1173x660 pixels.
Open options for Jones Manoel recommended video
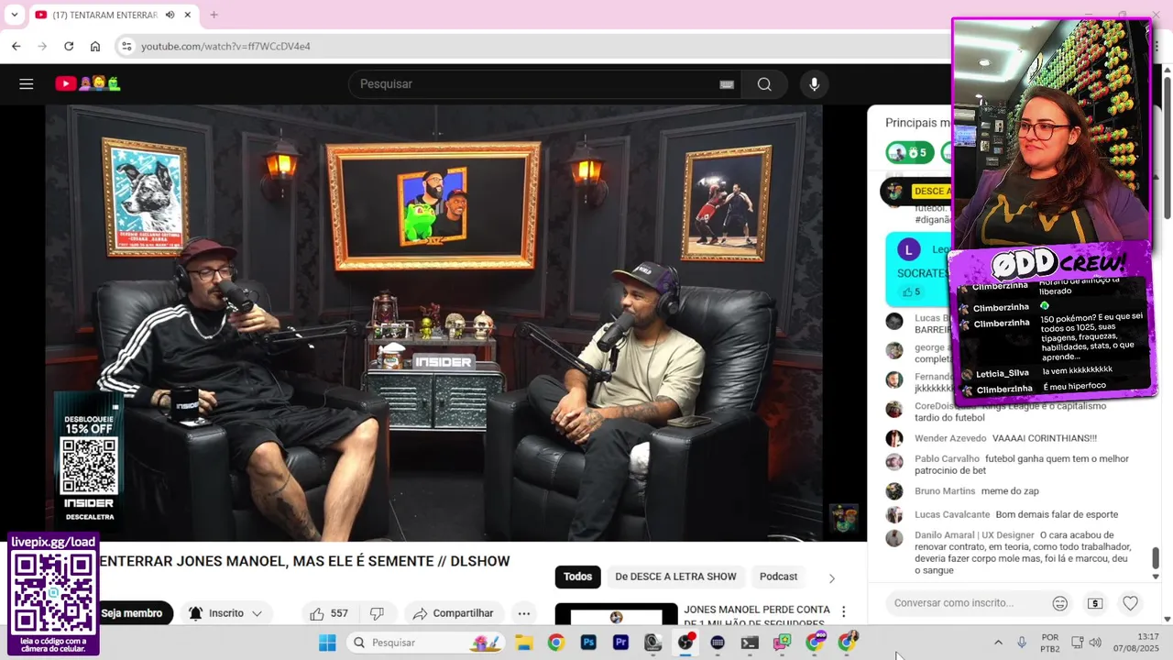844,612
